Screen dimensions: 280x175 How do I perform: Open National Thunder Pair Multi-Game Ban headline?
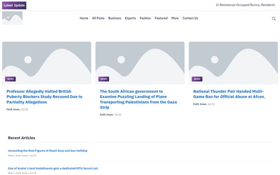point(229,94)
